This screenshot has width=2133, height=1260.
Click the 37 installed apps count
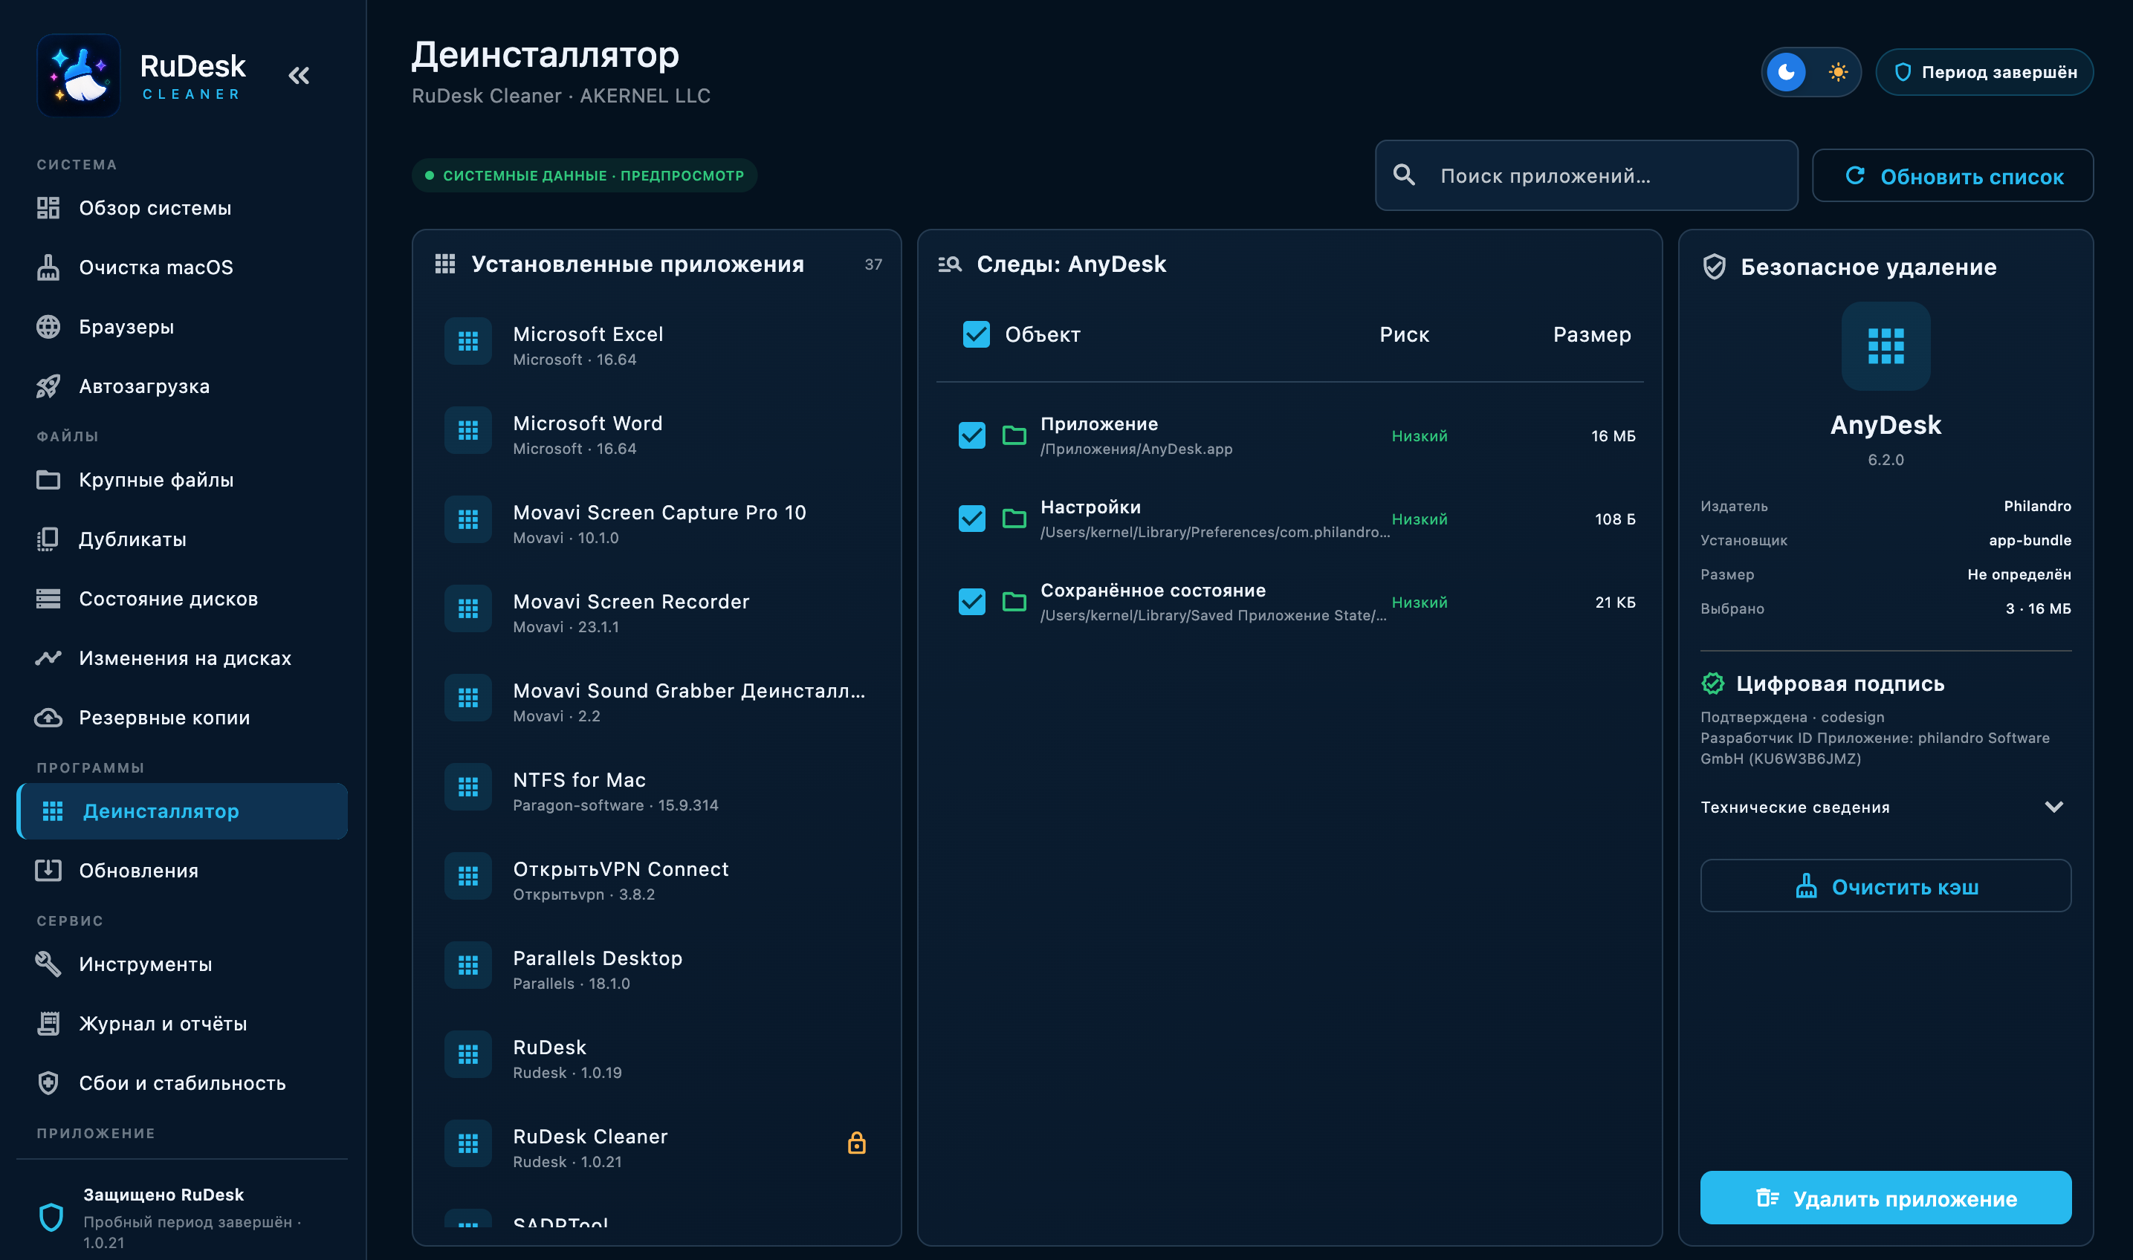click(x=873, y=264)
